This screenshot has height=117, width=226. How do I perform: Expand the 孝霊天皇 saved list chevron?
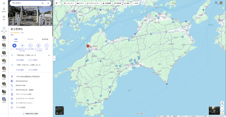[49, 55]
